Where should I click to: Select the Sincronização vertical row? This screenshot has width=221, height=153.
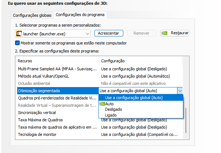click(x=37, y=113)
